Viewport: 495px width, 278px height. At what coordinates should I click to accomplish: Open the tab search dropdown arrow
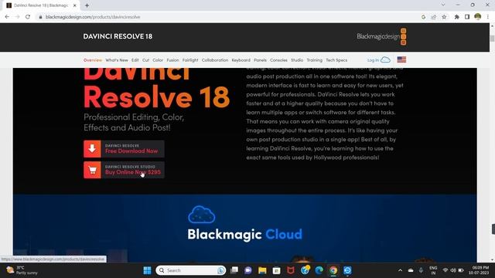pyautogui.click(x=443, y=5)
